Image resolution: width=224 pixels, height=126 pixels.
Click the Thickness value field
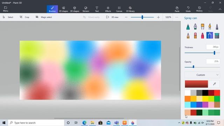click(213, 47)
